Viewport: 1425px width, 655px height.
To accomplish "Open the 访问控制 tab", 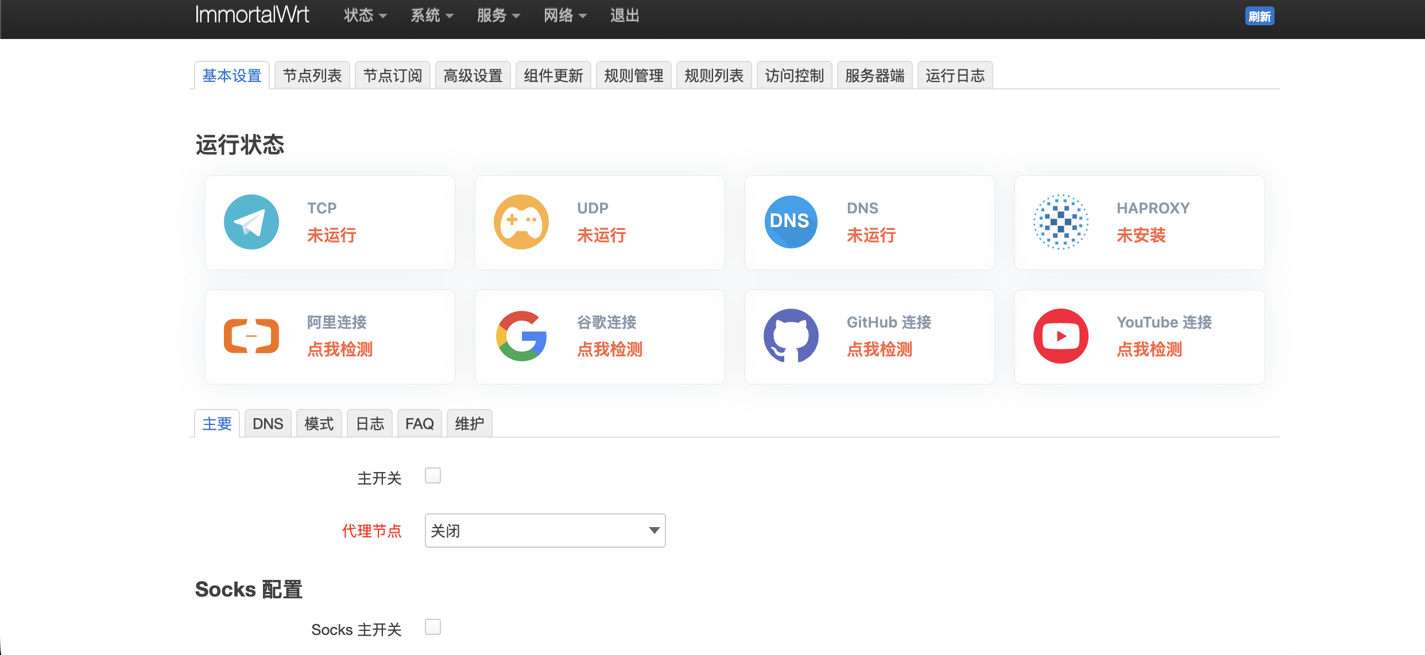I will (795, 75).
